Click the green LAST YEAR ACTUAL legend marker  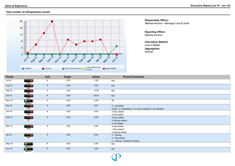point(63,69)
